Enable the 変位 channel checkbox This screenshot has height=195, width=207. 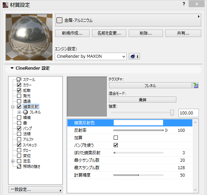pyautogui.click(x=19, y=156)
